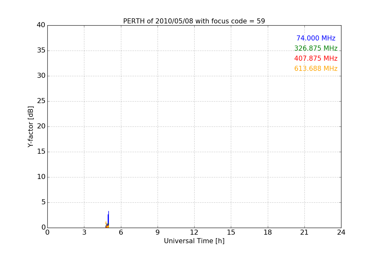This screenshot has width=379, height=253.
Task: Click the x-axis tick label 24
Action: pyautogui.click(x=341, y=232)
